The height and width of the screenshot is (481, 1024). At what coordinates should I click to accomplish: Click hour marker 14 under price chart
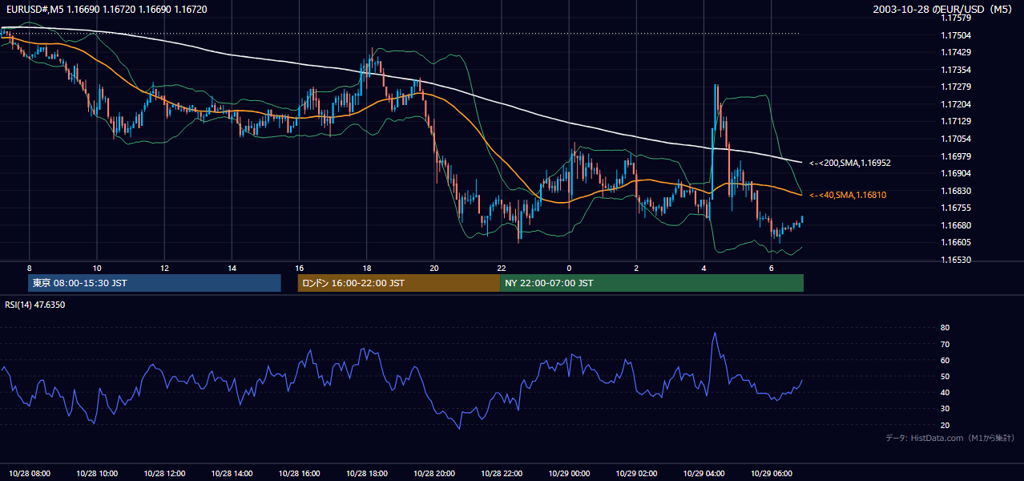pos(232,268)
